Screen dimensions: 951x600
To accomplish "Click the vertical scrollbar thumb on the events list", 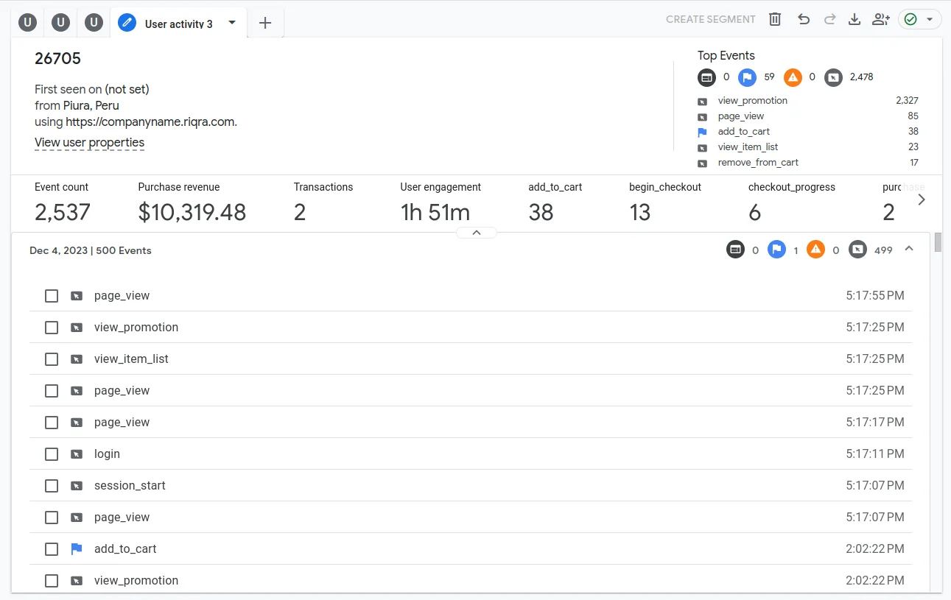I will pos(938,242).
